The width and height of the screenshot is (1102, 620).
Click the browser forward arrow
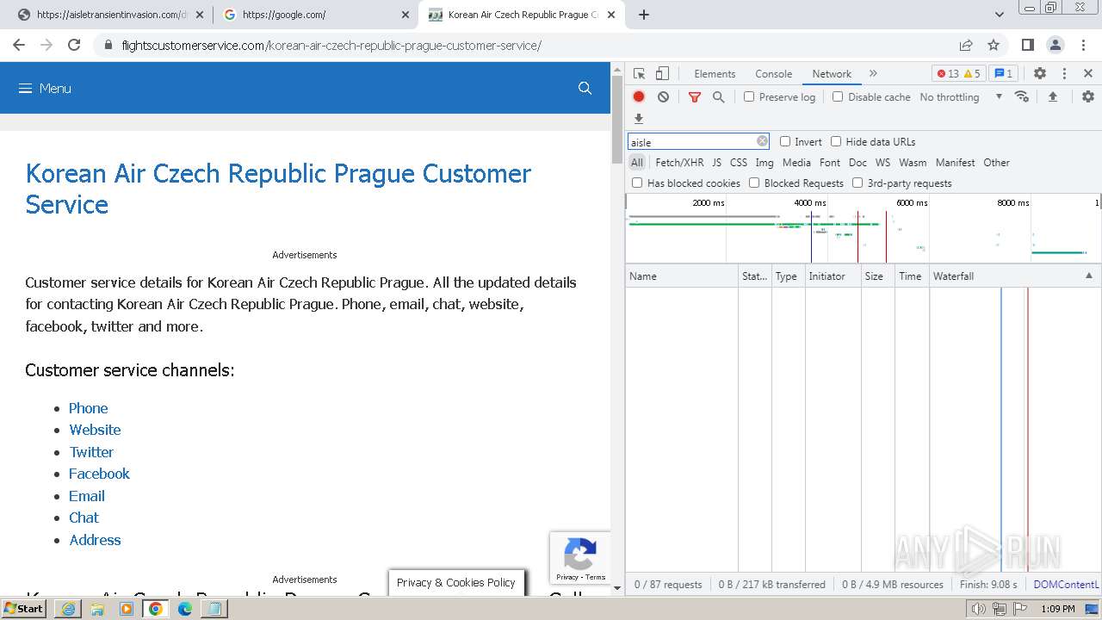coord(46,45)
